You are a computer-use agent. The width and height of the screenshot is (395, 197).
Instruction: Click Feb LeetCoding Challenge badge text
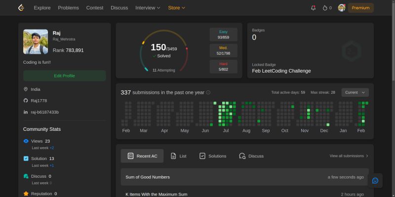tap(281, 71)
